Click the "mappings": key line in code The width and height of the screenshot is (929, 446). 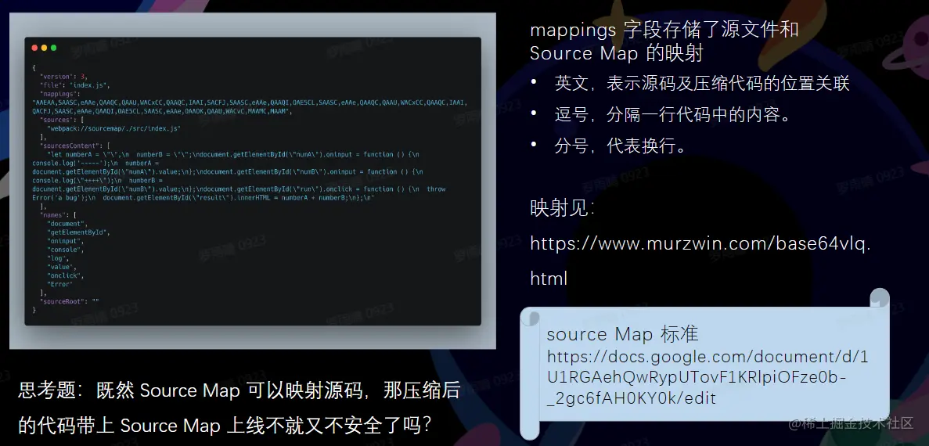pyautogui.click(x=59, y=94)
